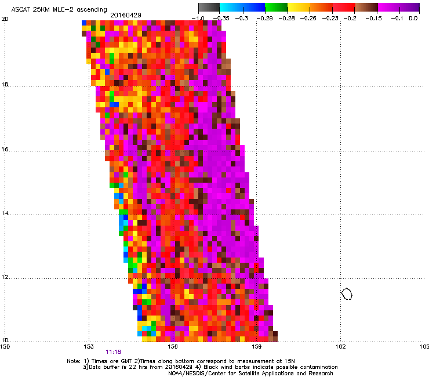The height and width of the screenshot is (377, 429).
Task: Click the longitude axis label 150
Action: tap(5, 347)
